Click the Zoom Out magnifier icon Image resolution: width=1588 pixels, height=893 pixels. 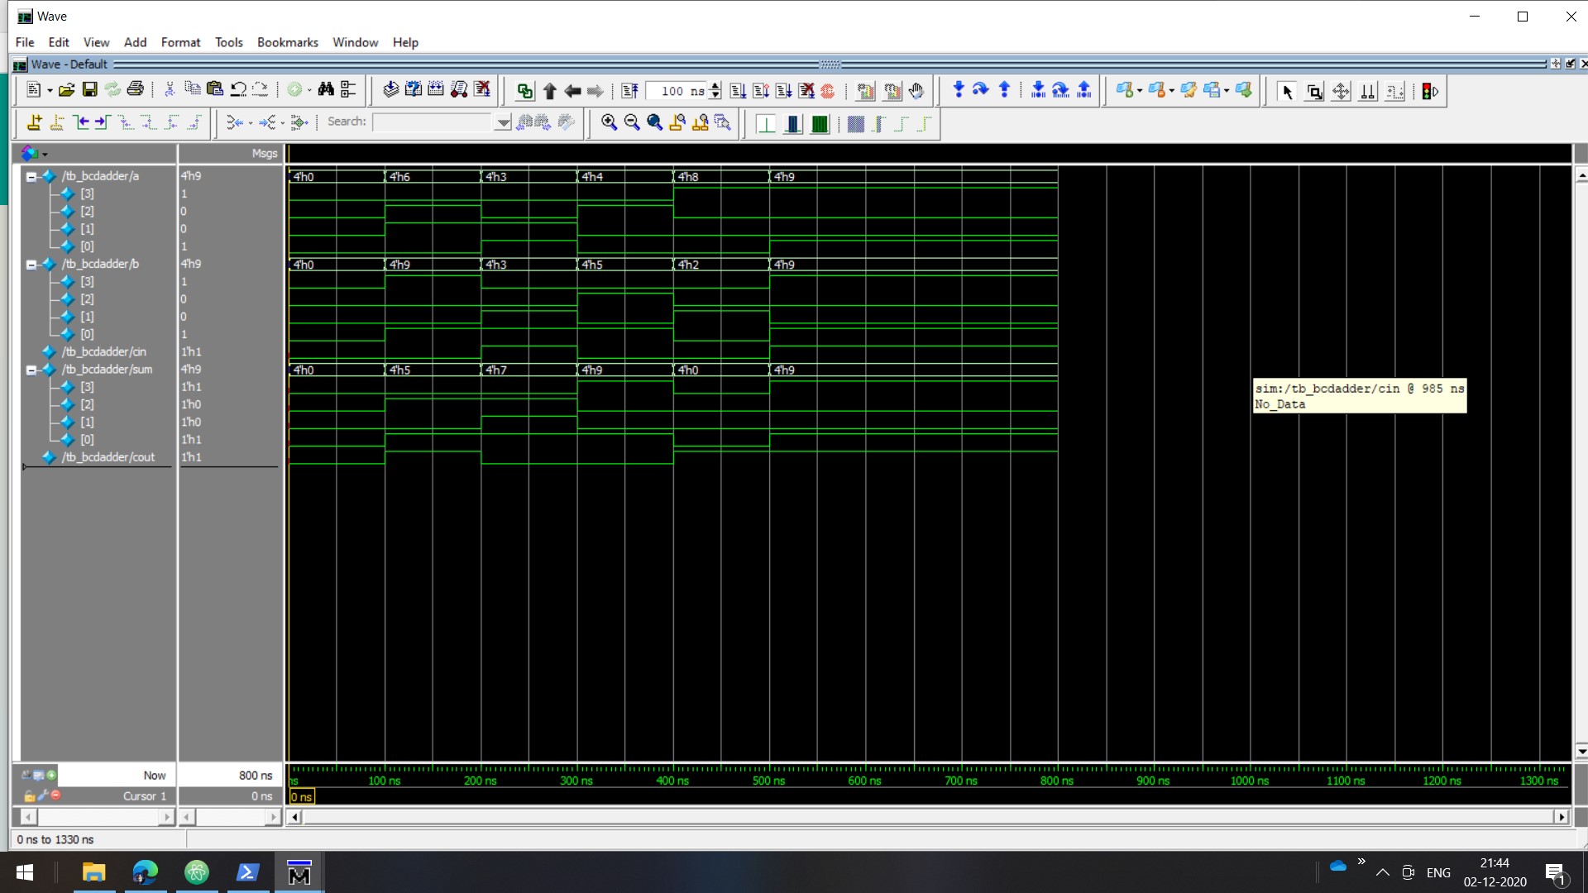[632, 122]
